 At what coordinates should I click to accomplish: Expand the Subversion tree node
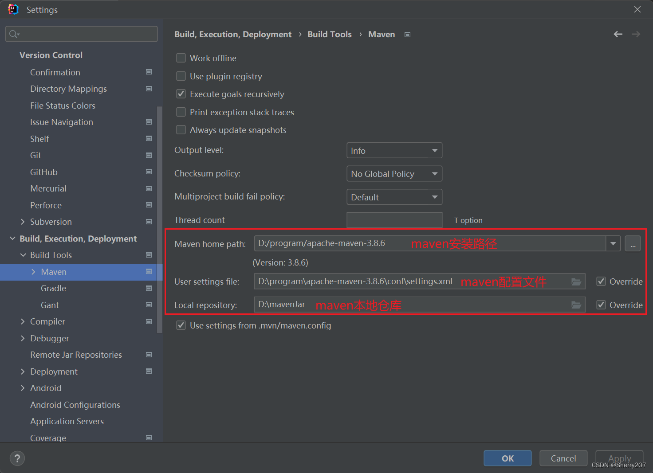pos(23,222)
